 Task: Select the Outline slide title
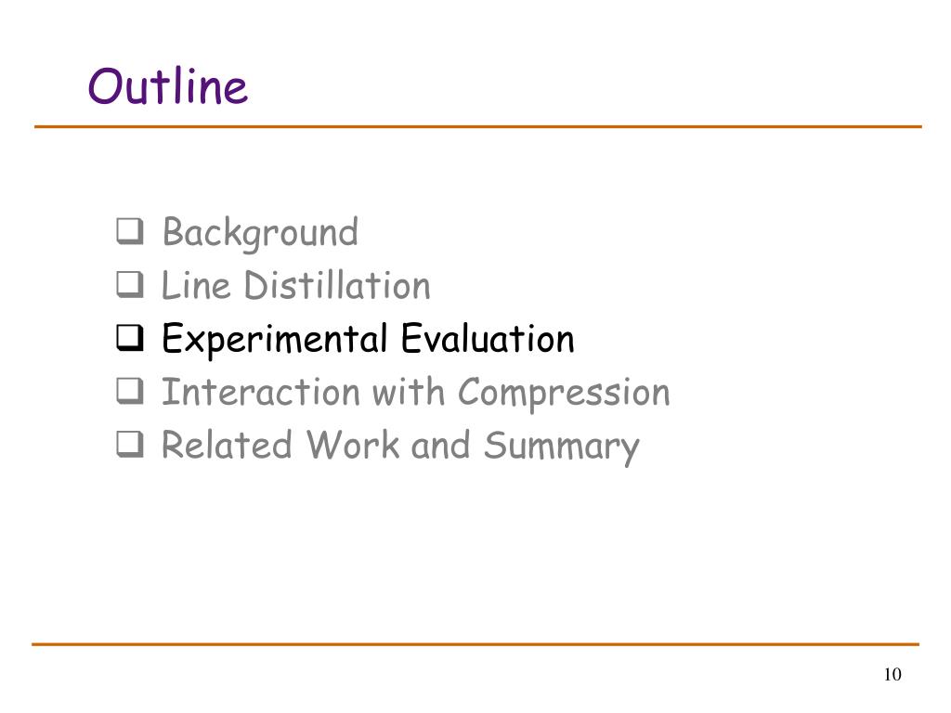tap(168, 85)
